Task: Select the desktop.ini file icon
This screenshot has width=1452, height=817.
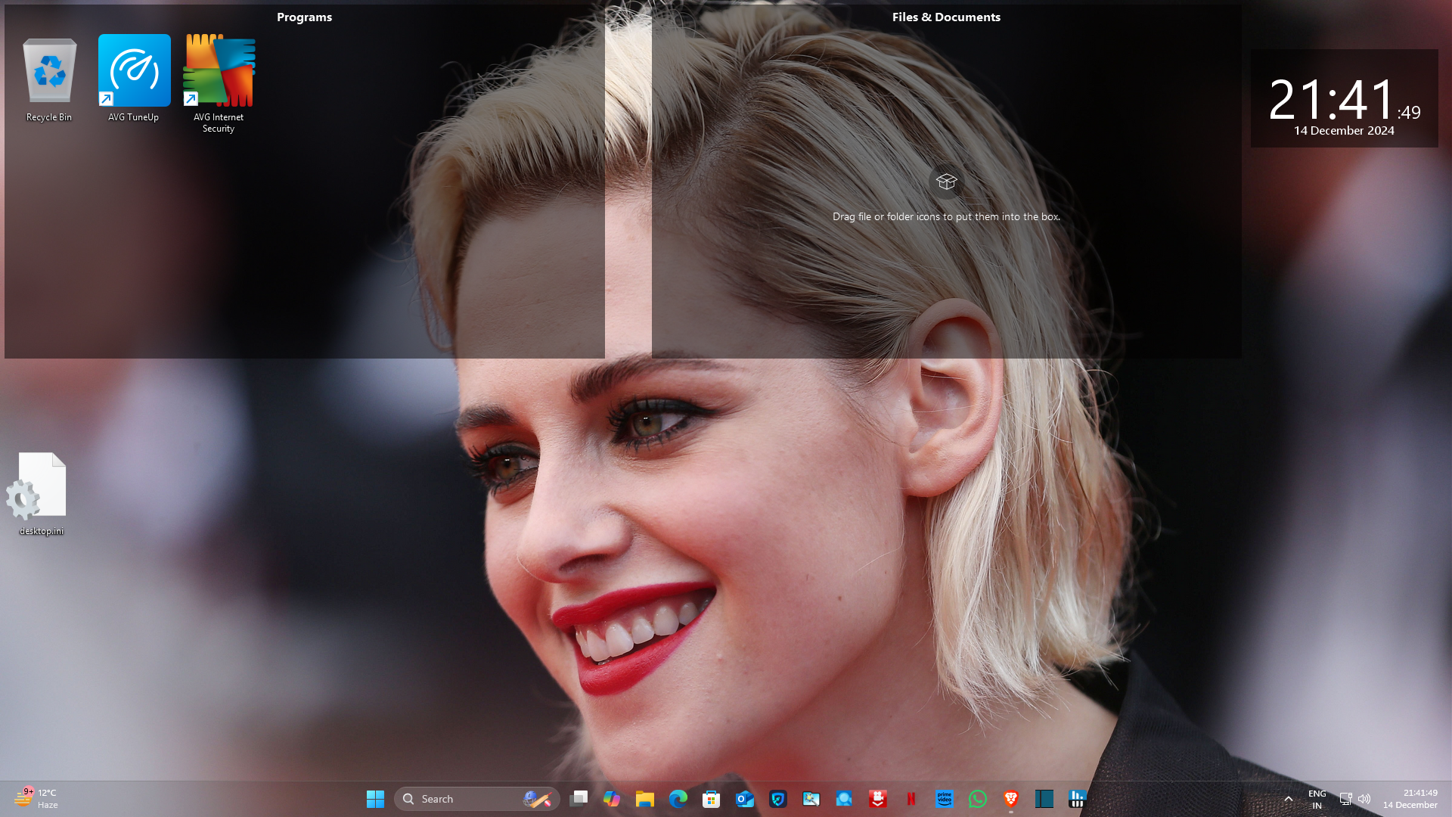Action: pos(42,494)
